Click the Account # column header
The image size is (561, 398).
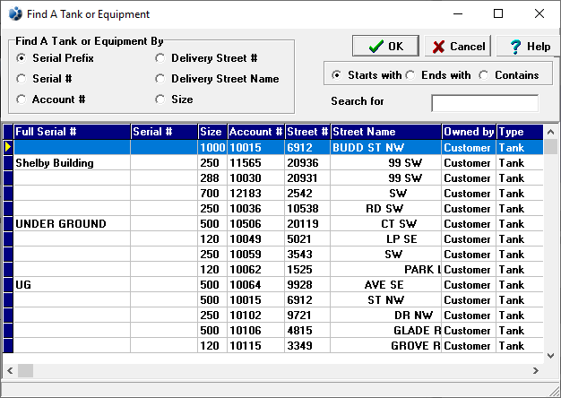click(x=255, y=132)
